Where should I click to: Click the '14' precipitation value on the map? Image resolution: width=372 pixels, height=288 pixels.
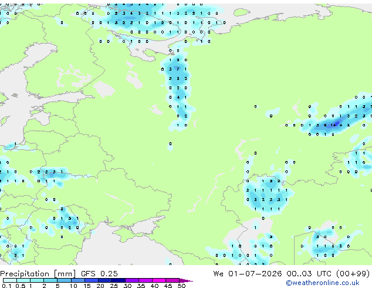coord(333,125)
